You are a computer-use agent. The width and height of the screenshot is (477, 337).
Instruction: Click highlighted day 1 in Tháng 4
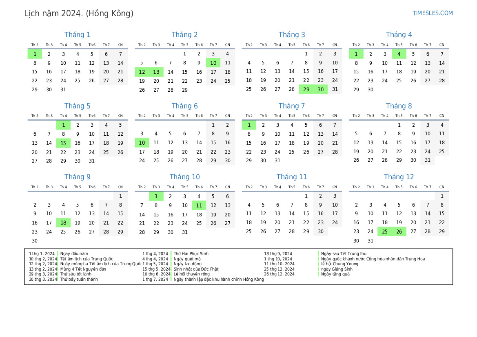(356, 54)
